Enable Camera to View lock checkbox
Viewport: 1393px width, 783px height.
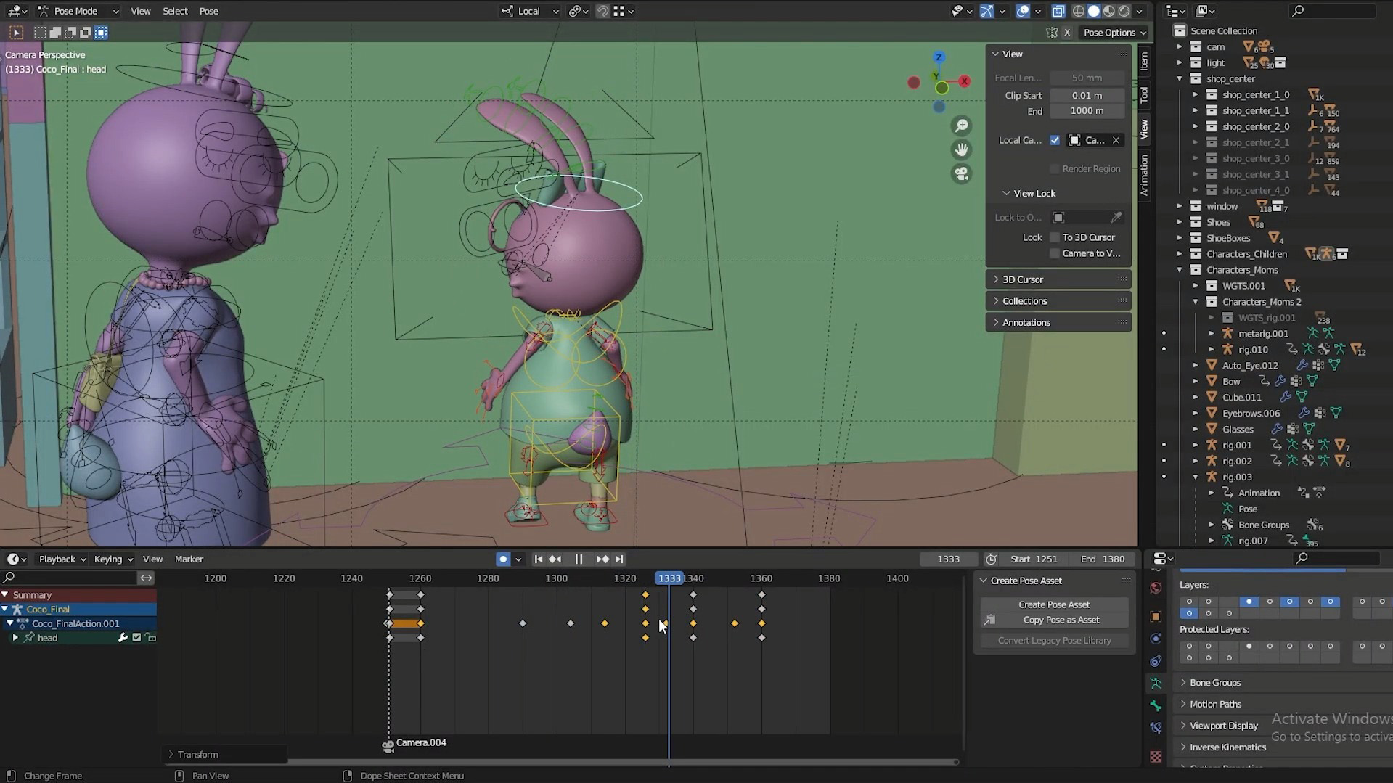click(x=1055, y=253)
